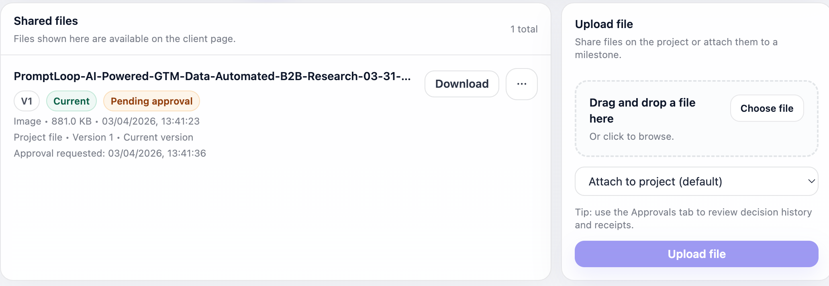Open the three-dot more options menu
This screenshot has width=829, height=286.
tap(521, 84)
